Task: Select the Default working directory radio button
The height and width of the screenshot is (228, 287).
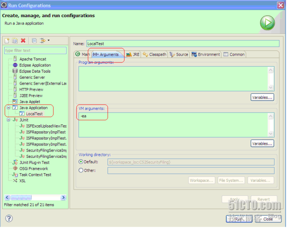Action: coord(81,162)
